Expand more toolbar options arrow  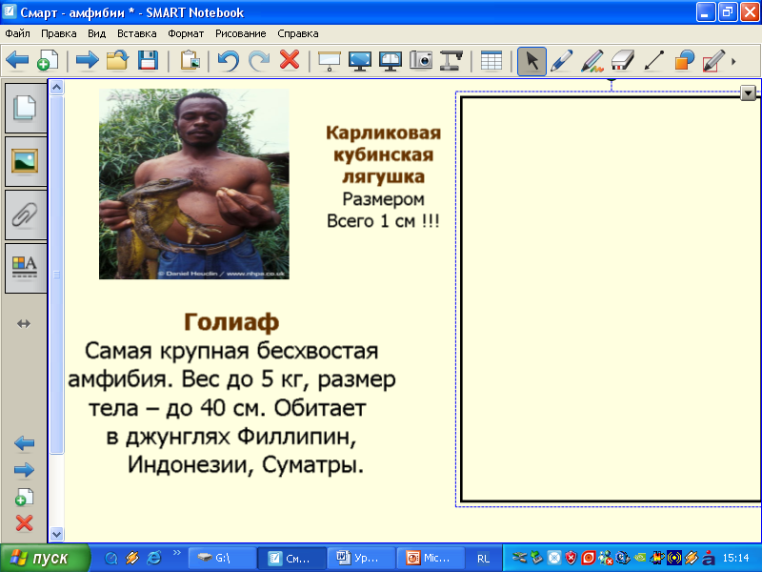(733, 62)
